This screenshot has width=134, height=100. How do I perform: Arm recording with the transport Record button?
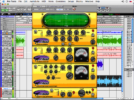(107, 8)
